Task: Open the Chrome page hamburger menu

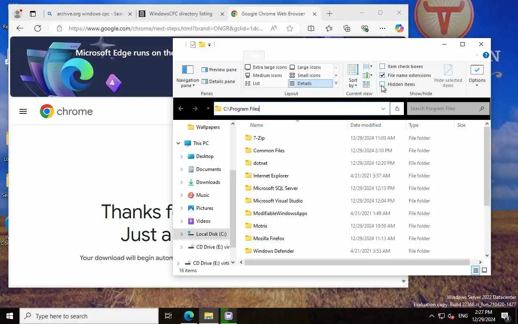Action: 23,111
